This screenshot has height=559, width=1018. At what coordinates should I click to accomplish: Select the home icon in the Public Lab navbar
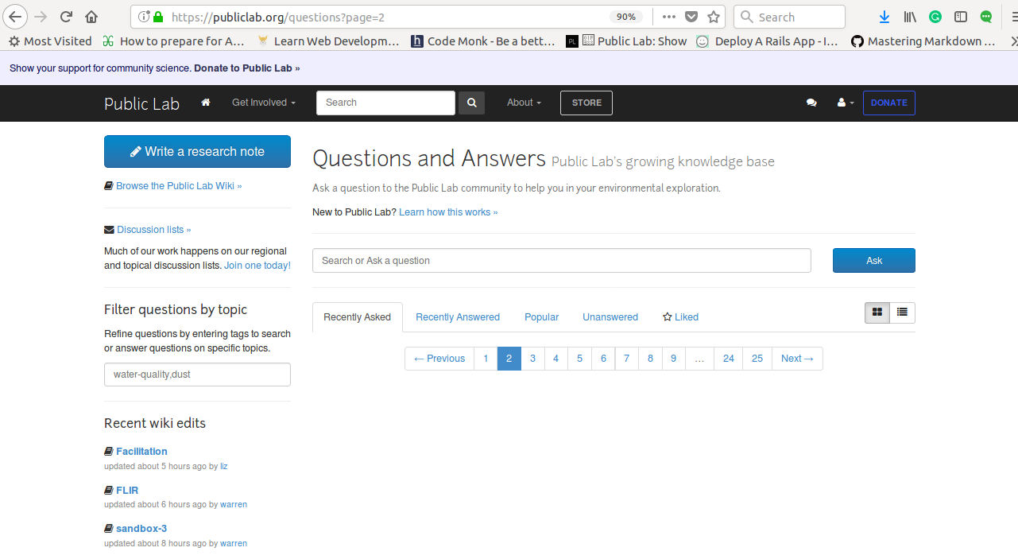[x=205, y=103]
